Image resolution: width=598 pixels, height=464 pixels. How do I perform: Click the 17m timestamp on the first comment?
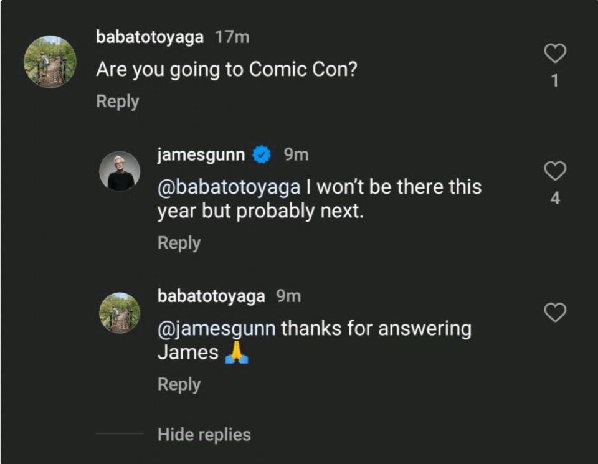tap(232, 37)
